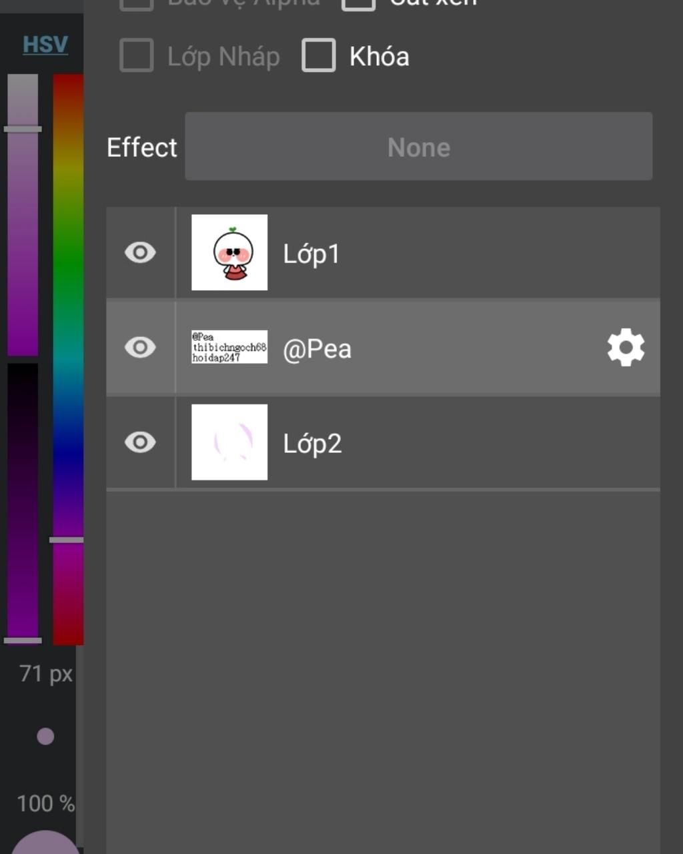Switch color mode via the HSV link
The width and height of the screenshot is (683, 854).
(45, 45)
